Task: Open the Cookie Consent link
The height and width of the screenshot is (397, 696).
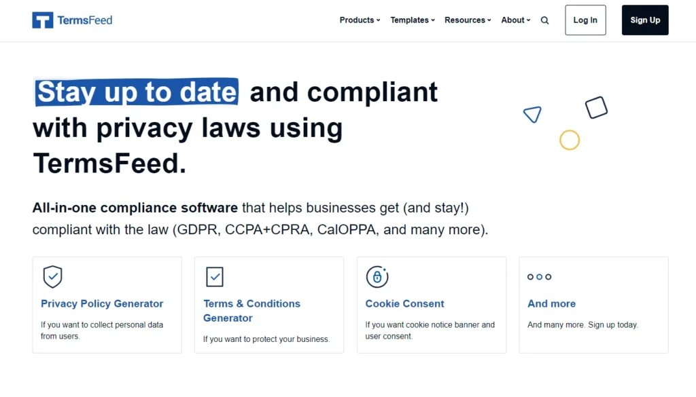Action: [x=404, y=303]
